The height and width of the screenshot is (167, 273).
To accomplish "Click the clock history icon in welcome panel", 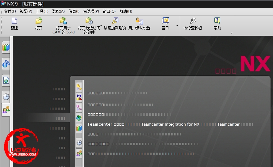I will [x=79, y=143].
